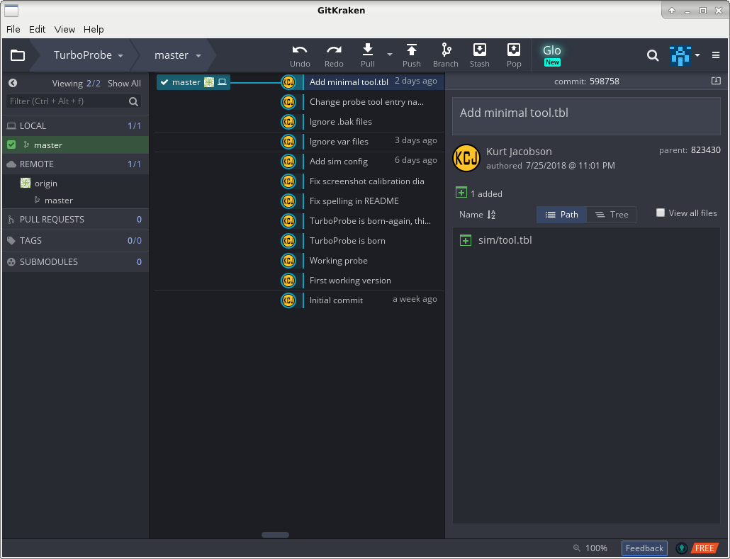Expand the PULL REQUESTS section
The width and height of the screenshot is (730, 559).
pyautogui.click(x=75, y=219)
